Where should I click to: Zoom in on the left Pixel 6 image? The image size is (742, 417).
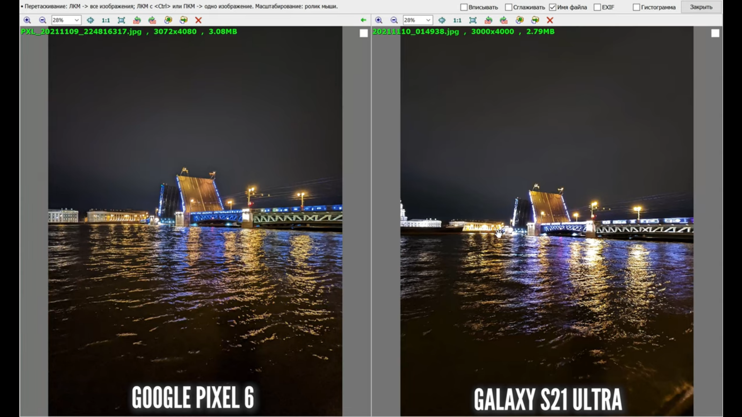27,20
